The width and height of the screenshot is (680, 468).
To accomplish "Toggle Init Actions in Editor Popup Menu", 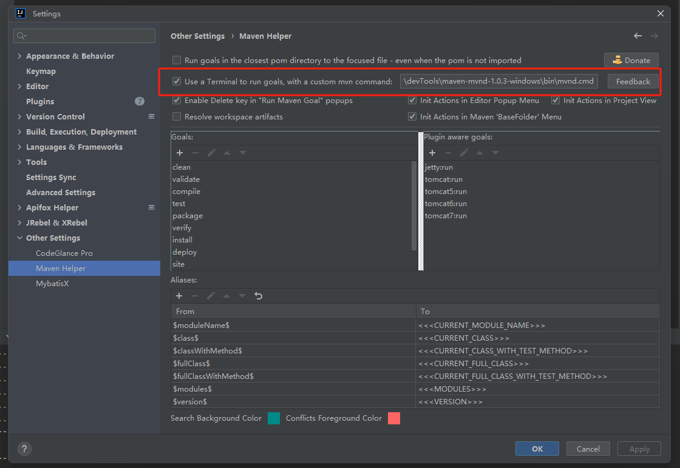I will 412,101.
